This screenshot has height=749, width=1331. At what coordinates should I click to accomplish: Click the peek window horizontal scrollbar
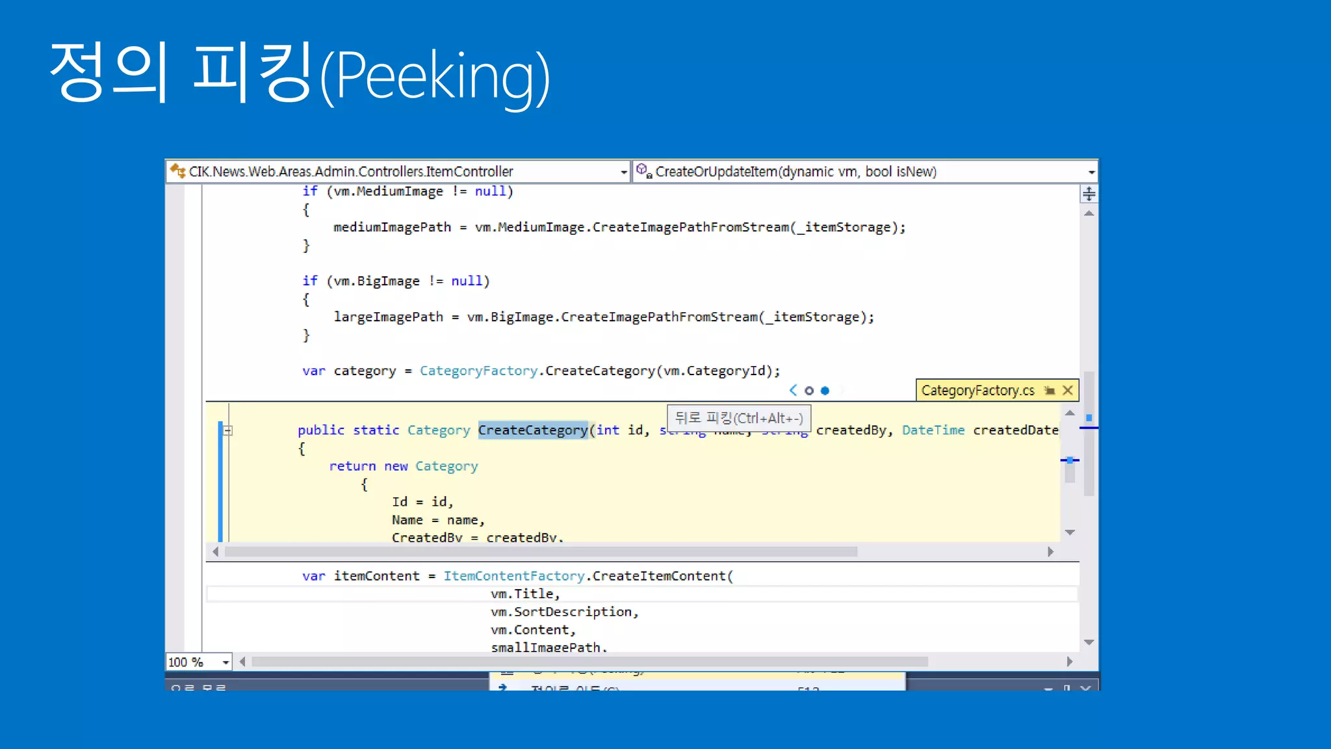541,551
